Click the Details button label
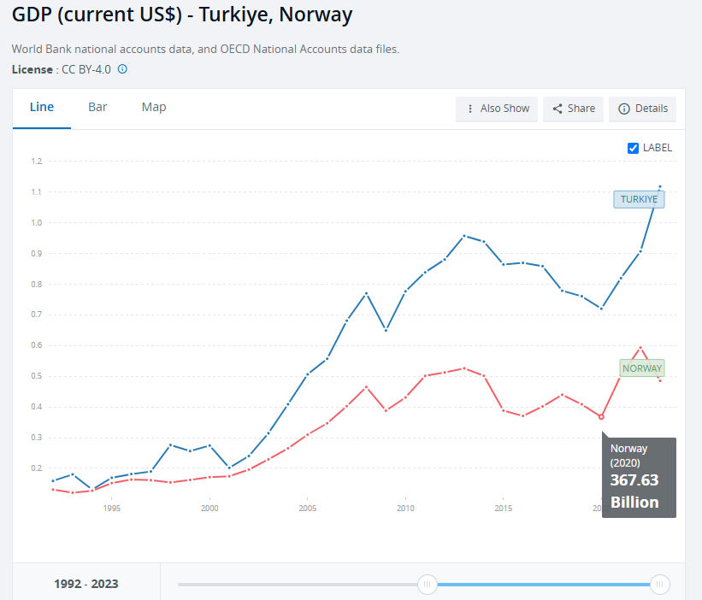The height and width of the screenshot is (600, 702). pos(652,109)
